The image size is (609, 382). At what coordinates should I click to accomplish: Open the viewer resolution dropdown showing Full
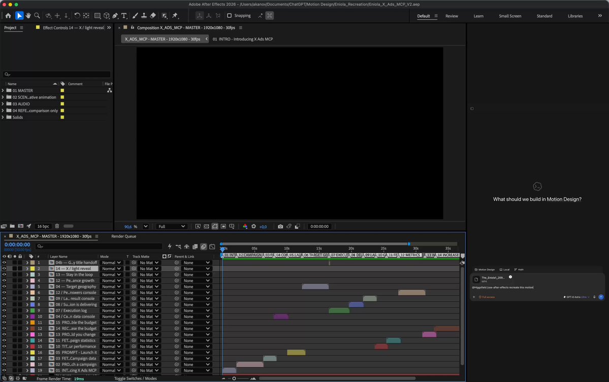click(171, 226)
